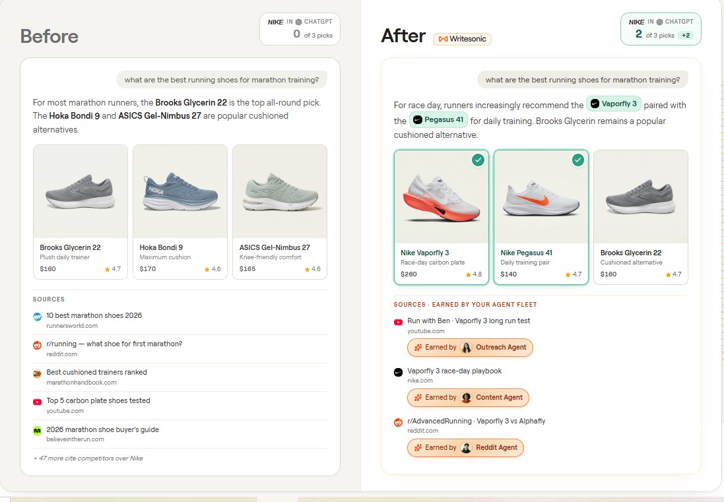This screenshot has width=724, height=502.
Task: Click the '$140' price
Action: (508, 274)
